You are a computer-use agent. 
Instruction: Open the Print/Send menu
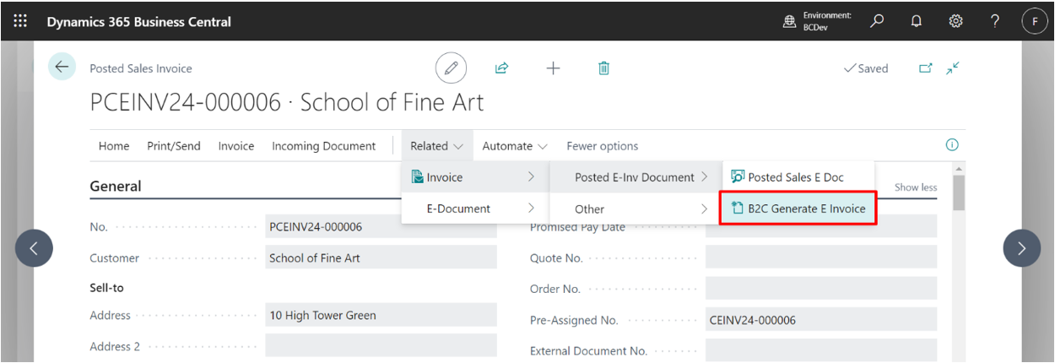coord(174,146)
